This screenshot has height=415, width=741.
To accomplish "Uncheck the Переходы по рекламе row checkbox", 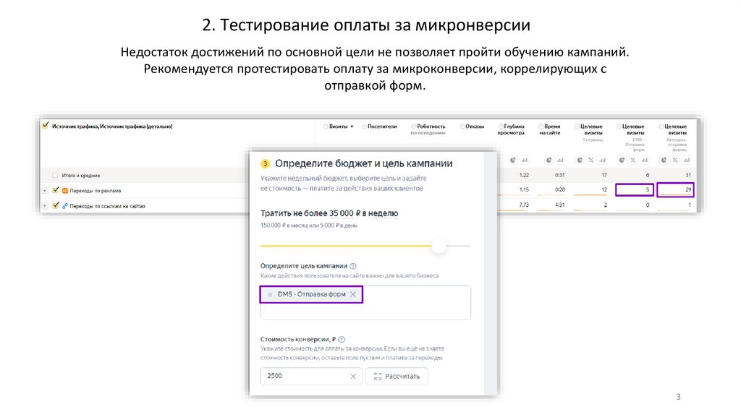I will click(x=55, y=191).
